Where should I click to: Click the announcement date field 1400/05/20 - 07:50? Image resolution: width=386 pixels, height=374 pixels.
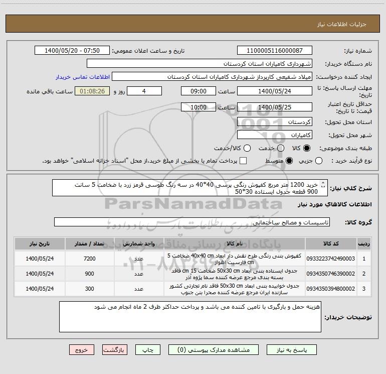(72, 51)
